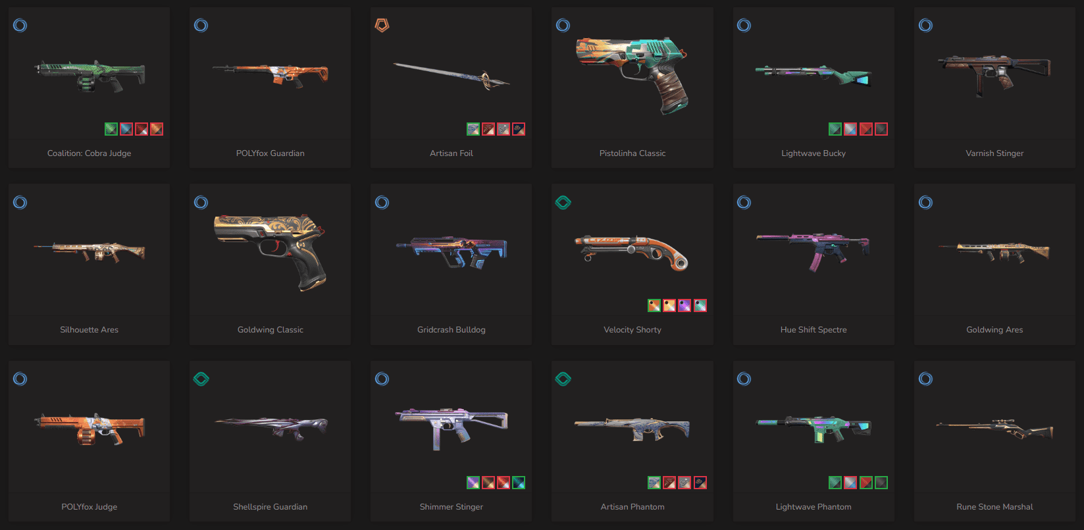Screen dimensions: 1084x530
Task: Click the Varnish Stinger name label
Action: [x=994, y=153]
